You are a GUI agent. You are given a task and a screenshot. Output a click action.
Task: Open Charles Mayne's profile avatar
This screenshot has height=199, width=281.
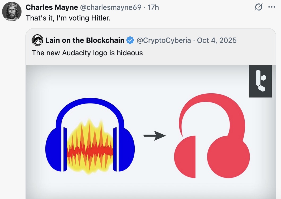tap(12, 11)
